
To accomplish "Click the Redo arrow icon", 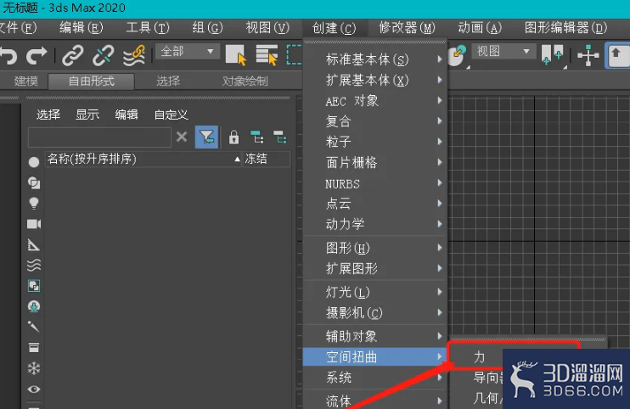I will click(x=37, y=55).
